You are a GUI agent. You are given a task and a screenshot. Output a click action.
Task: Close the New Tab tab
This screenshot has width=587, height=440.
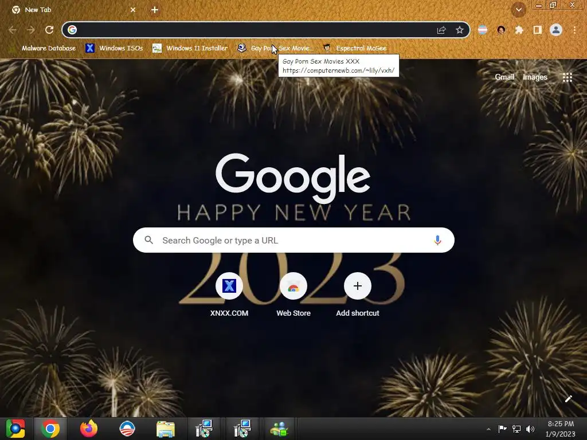[x=133, y=10]
